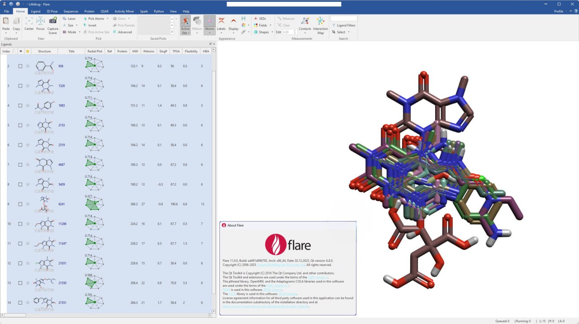Click the Labels icon in Appearance
Viewport: 579px width, 324px height.
pyautogui.click(x=221, y=21)
